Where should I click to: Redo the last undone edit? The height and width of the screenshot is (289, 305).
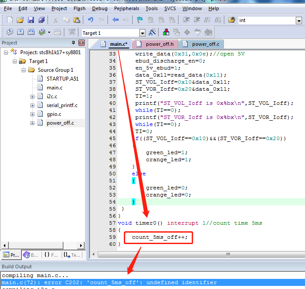[x=101, y=20]
